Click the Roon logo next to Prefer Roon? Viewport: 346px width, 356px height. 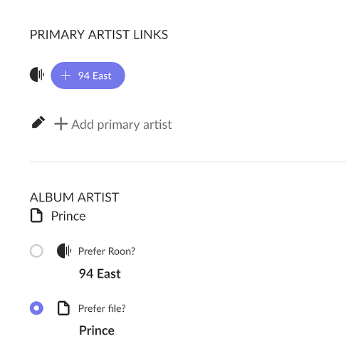(x=64, y=251)
